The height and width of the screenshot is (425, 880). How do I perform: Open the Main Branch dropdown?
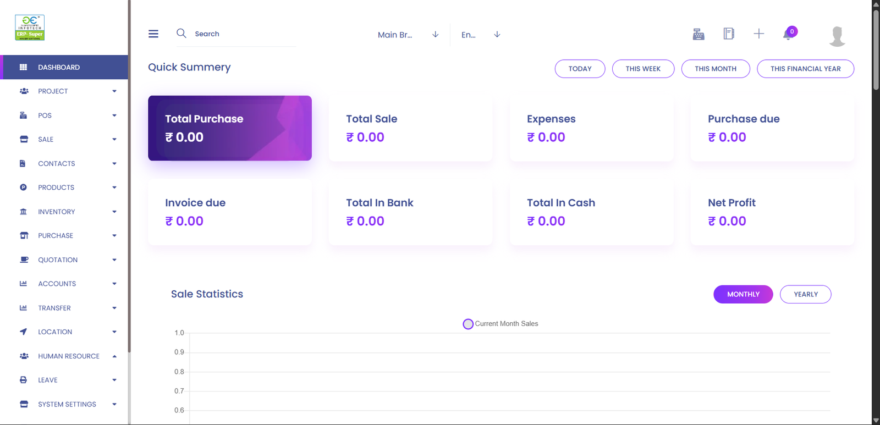408,35
